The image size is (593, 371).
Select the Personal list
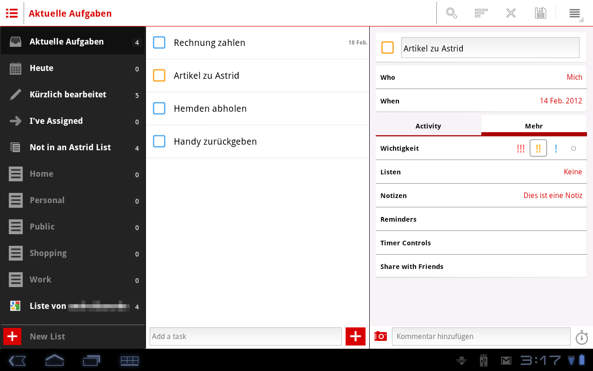73,200
